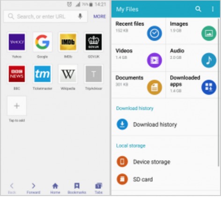Tap the alarm icon in the status bar
Viewport: 221px width, 197px height.
pyautogui.click(x=69, y=4)
